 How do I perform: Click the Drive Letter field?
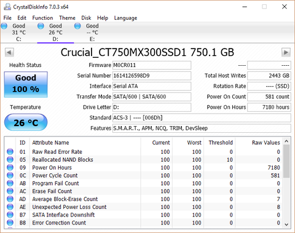click(x=152, y=107)
